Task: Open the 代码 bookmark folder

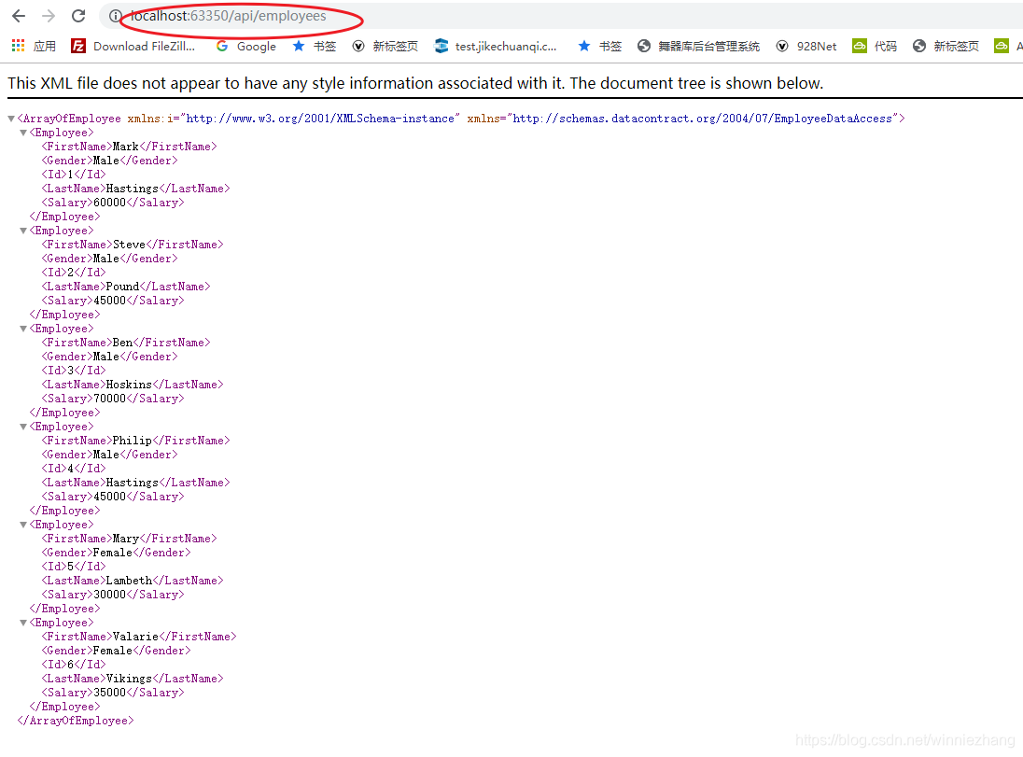Action: (875, 46)
